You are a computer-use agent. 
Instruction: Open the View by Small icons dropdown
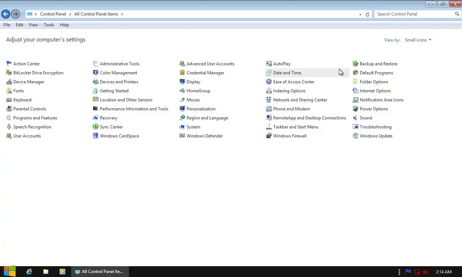pyautogui.click(x=418, y=40)
